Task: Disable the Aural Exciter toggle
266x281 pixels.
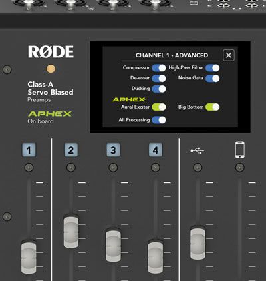Action: [159, 107]
